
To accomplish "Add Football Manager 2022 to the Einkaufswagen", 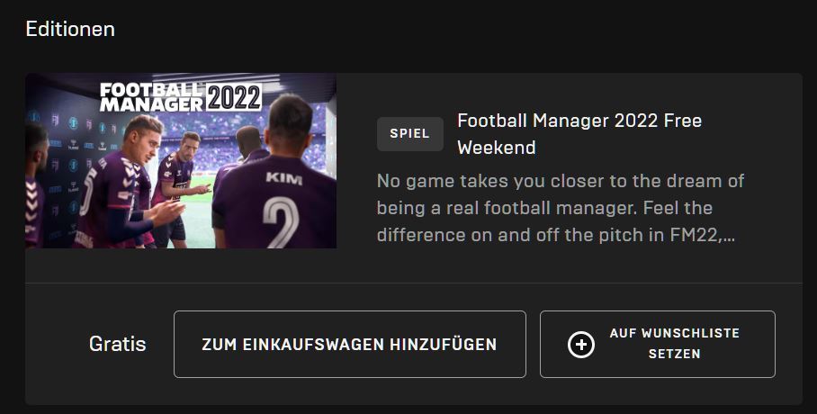I will [350, 344].
